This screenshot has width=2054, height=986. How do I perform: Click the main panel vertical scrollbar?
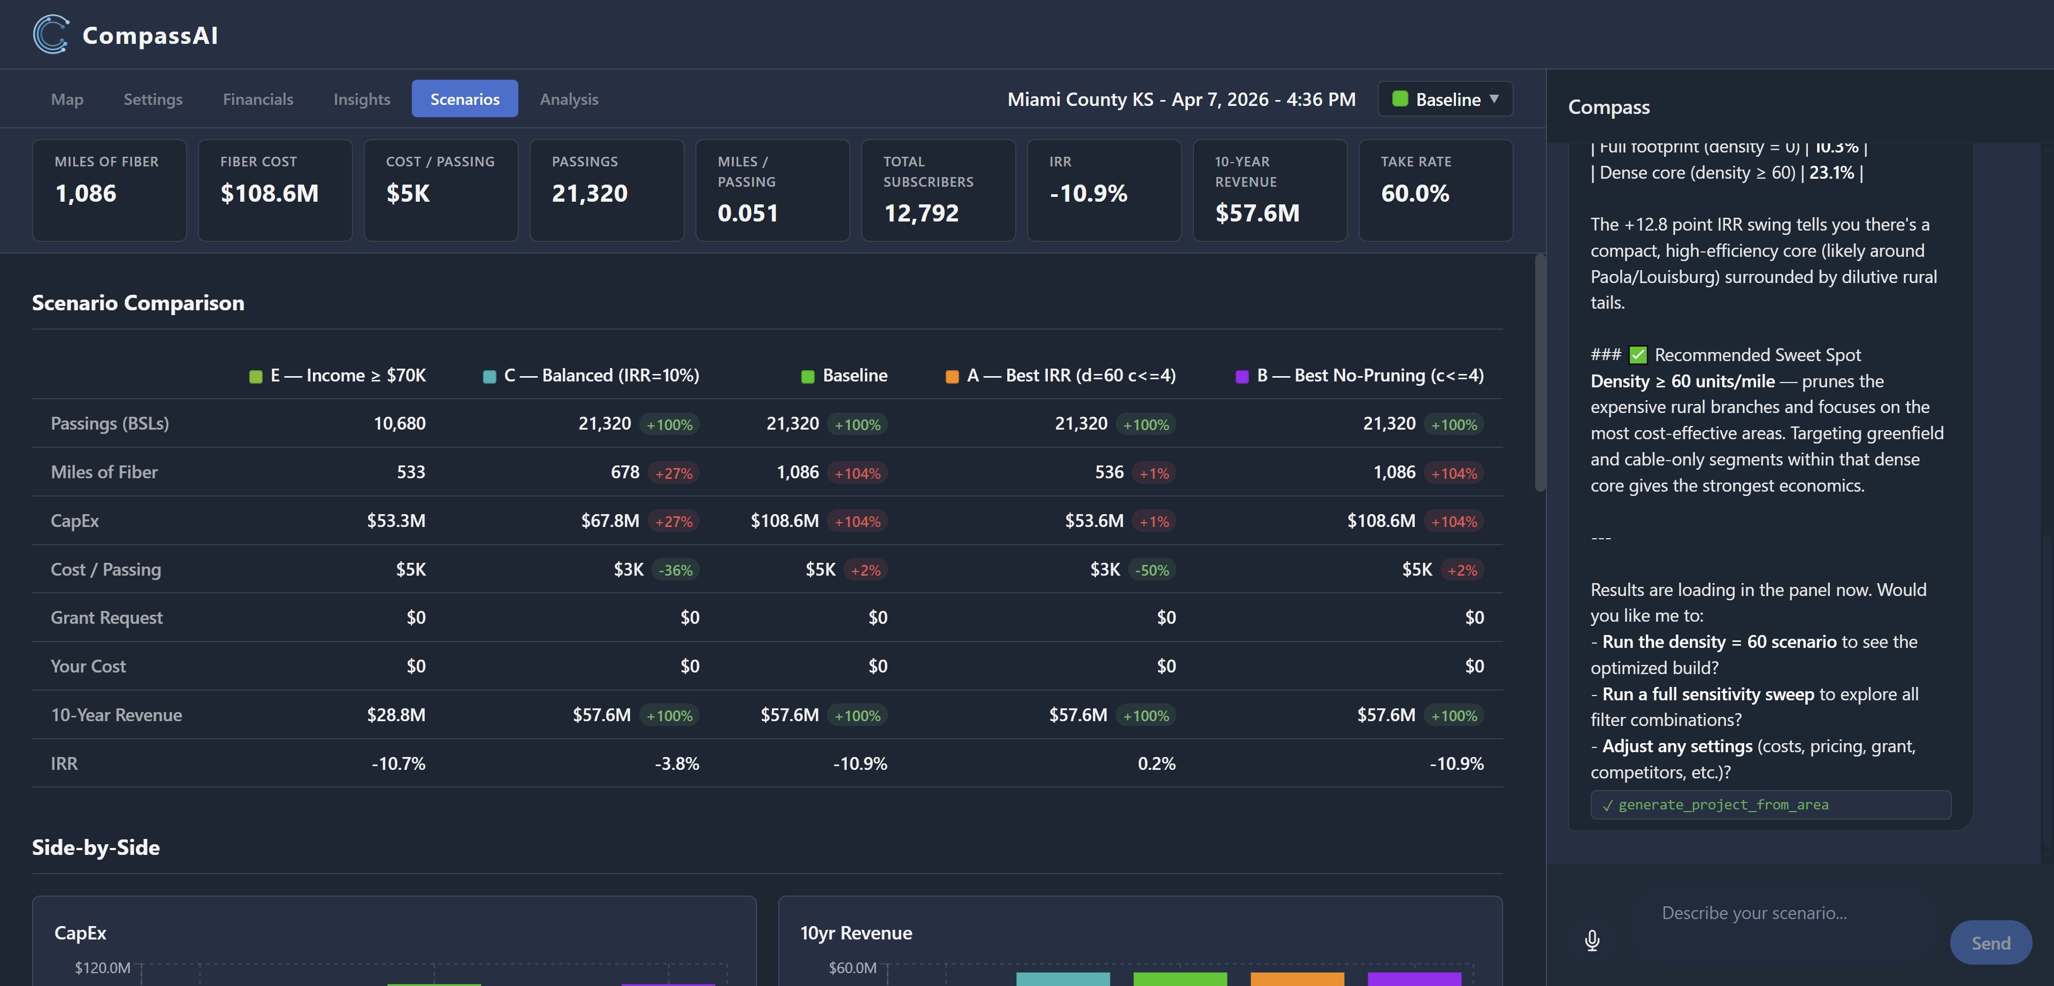[1540, 372]
